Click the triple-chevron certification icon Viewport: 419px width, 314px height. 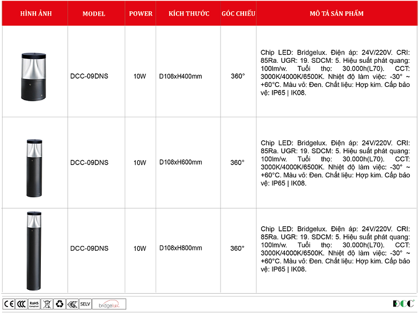(72, 304)
